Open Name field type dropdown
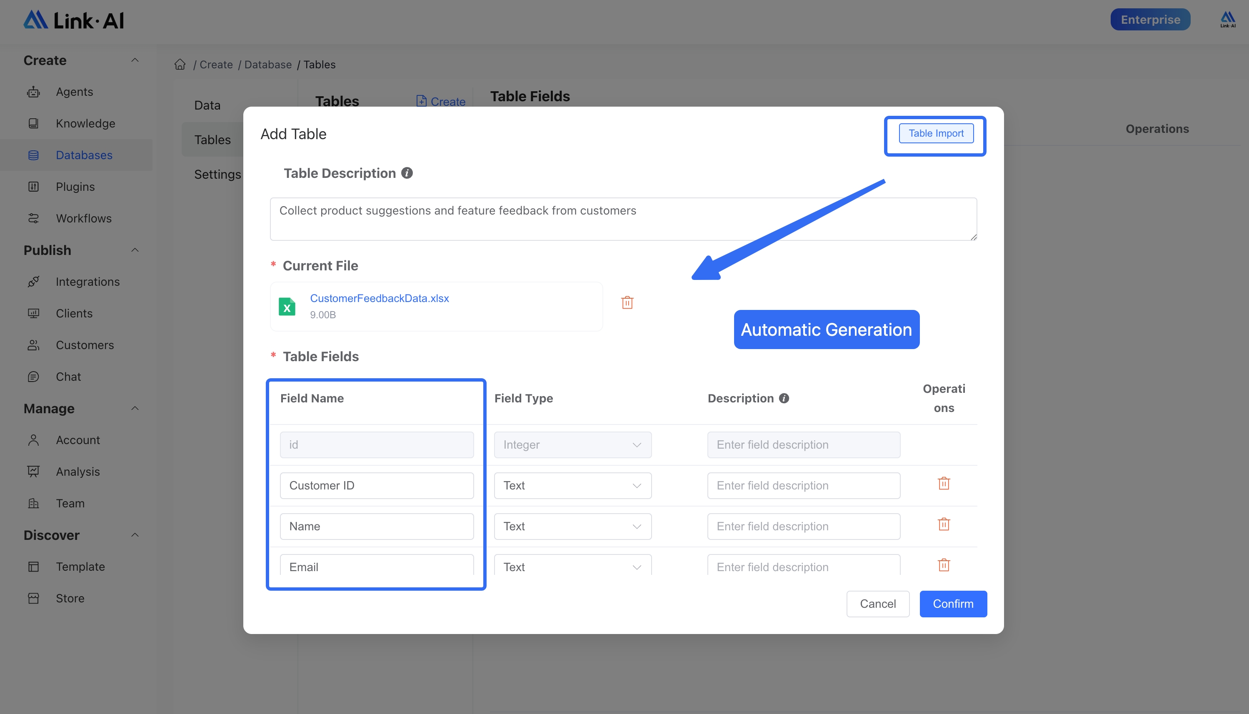 573,526
